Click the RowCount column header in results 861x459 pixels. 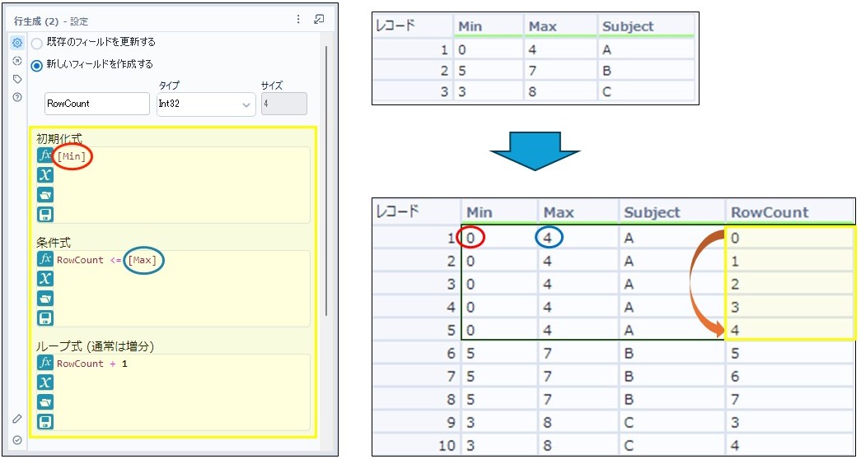point(770,212)
